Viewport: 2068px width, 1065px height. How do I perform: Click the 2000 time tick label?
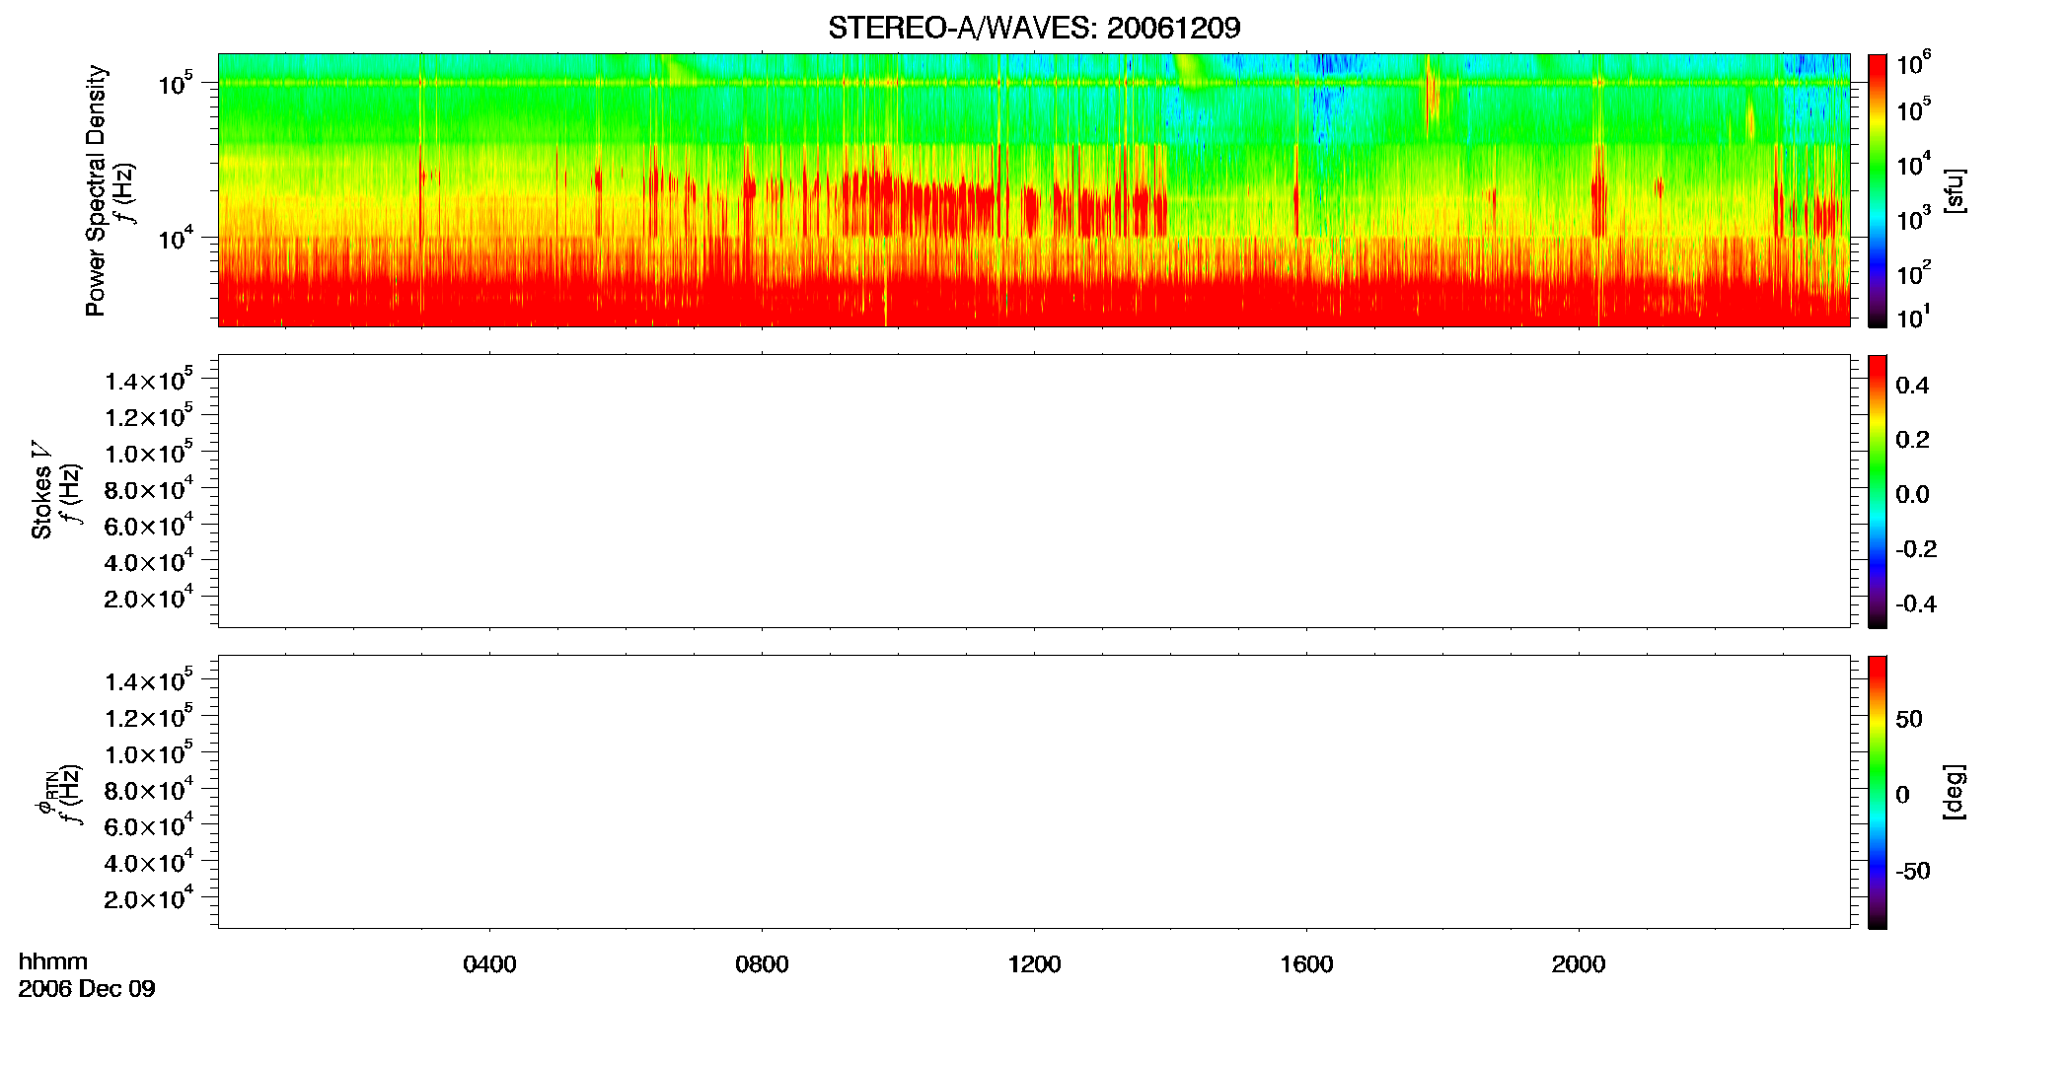1579,964
